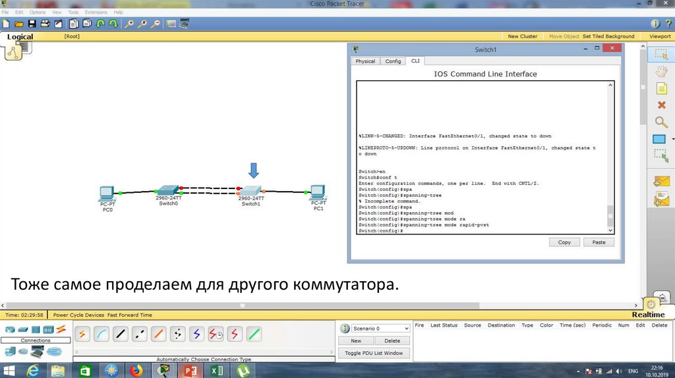Viewport: 675px width, 378px height.
Task: Choose the Delete red X tool
Action: pyautogui.click(x=662, y=105)
